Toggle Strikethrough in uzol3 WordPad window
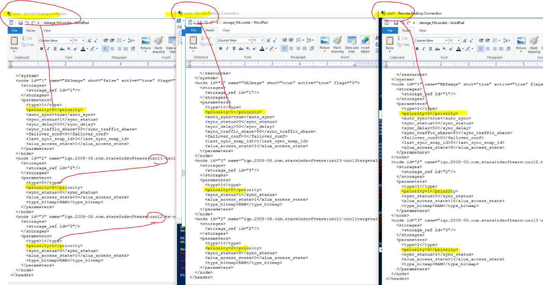The height and width of the screenshot is (285, 543). coord(62,49)
